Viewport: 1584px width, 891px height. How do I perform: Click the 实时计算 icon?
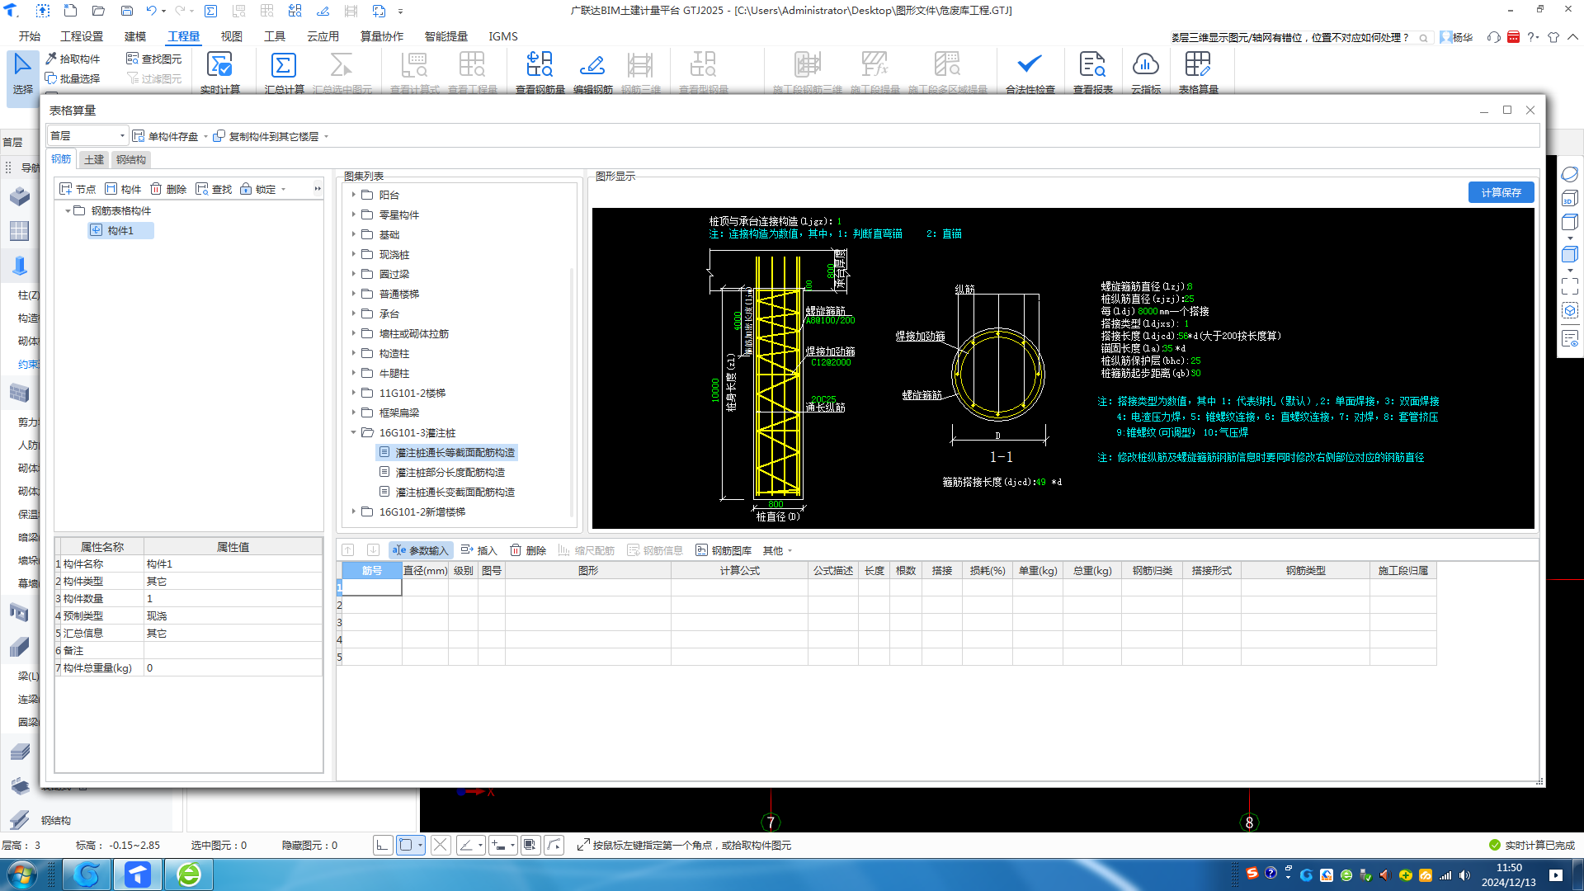[219, 65]
